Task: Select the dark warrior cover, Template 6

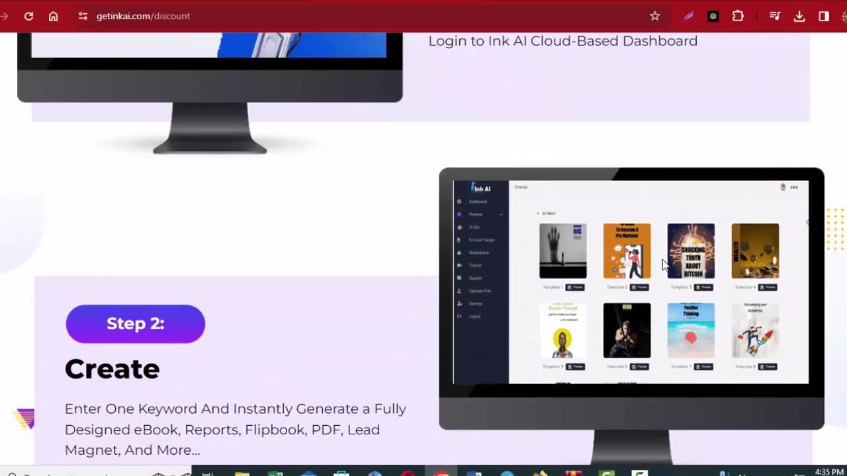Action: coord(627,330)
